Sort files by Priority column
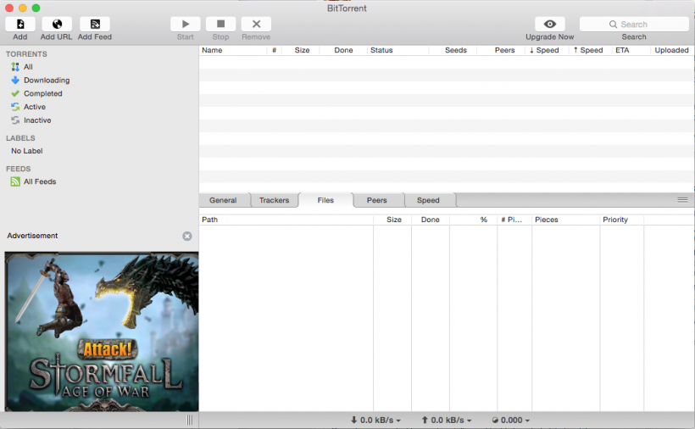The height and width of the screenshot is (429, 695). 622,220
